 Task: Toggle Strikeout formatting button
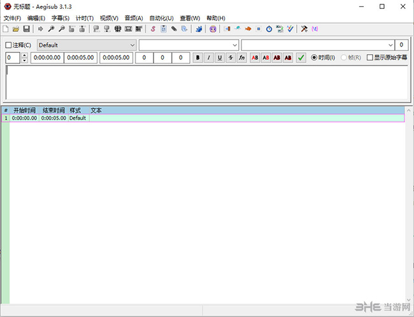(231, 57)
